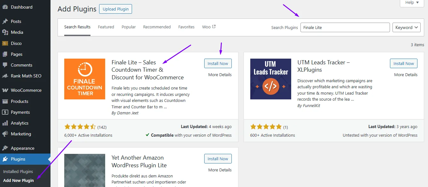Switch to the Featured tab
The width and height of the screenshot is (428, 187).
tap(106, 27)
